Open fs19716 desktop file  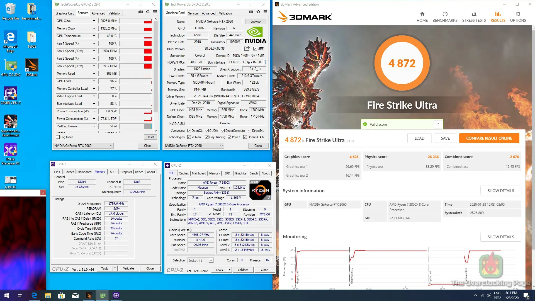(x=11, y=182)
